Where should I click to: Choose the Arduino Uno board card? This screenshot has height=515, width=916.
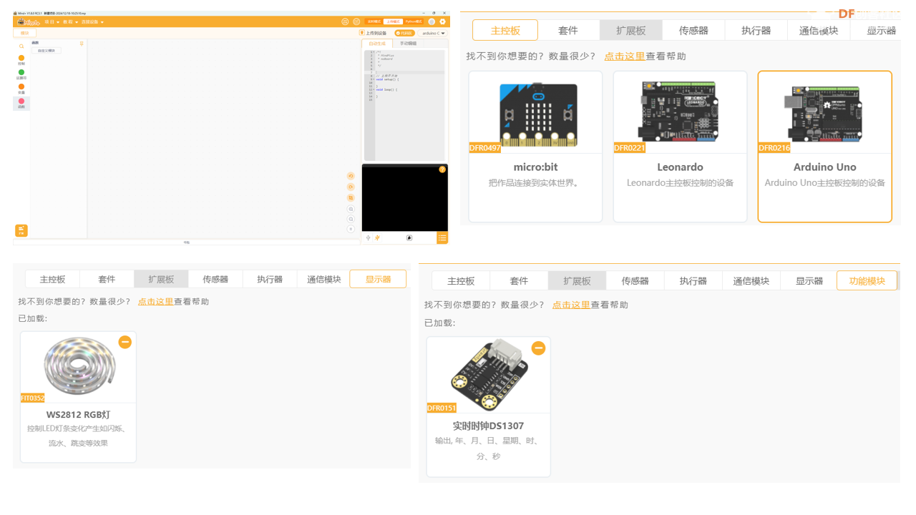[824, 147]
